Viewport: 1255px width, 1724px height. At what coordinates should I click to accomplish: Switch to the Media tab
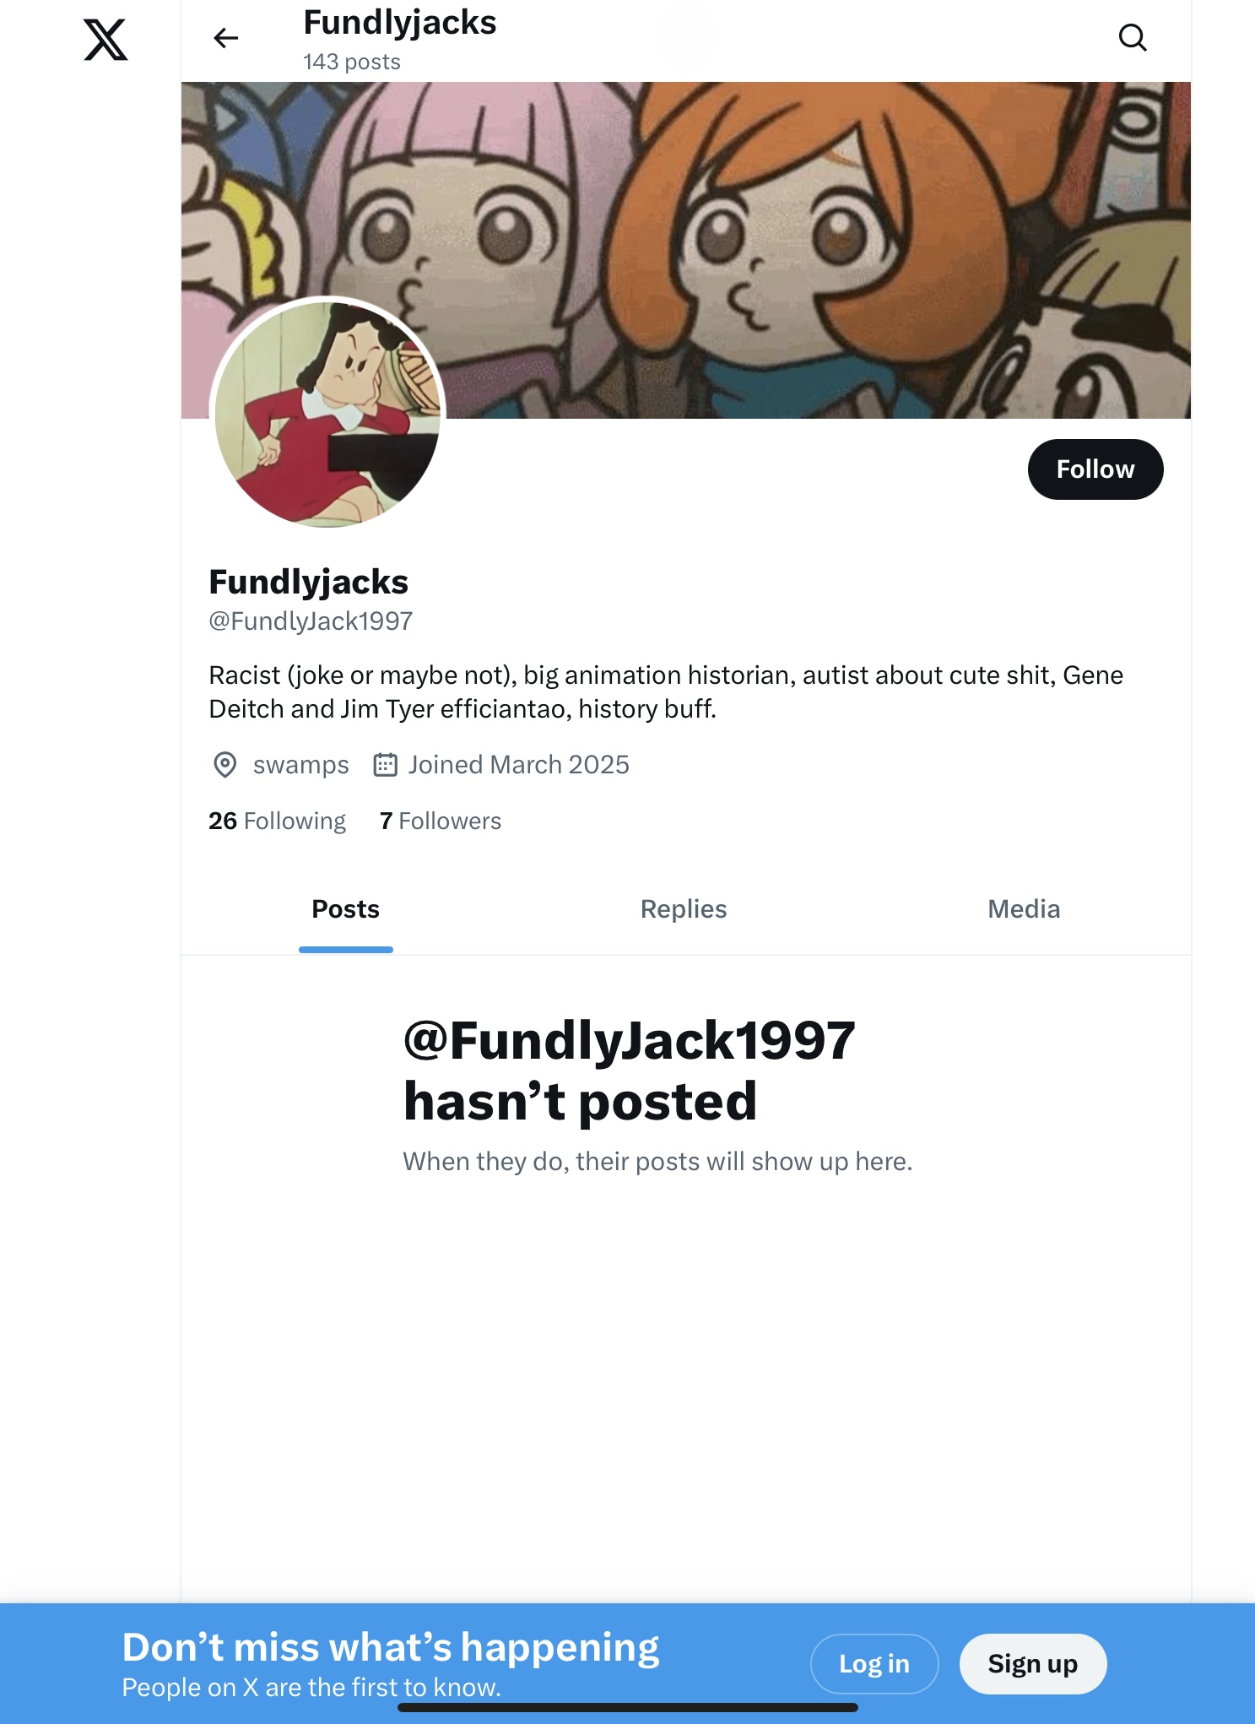tap(1024, 909)
